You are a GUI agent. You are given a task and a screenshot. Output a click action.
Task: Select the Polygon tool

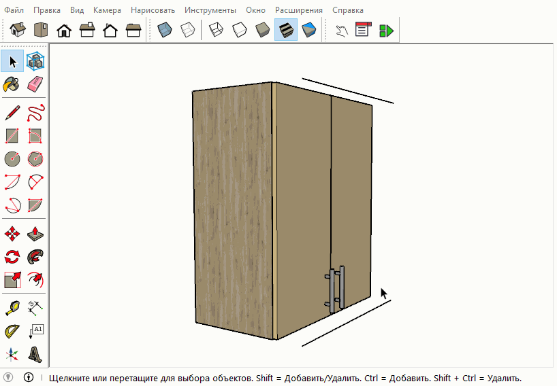pyautogui.click(x=35, y=159)
